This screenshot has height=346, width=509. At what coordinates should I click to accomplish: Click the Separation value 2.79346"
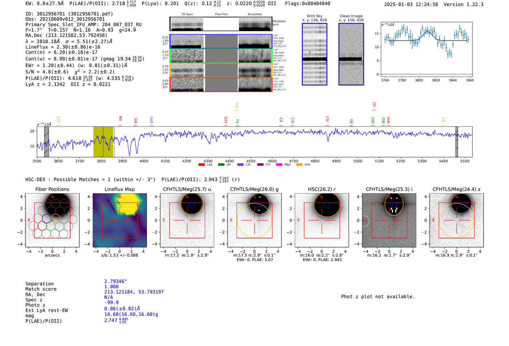[x=116, y=281]
